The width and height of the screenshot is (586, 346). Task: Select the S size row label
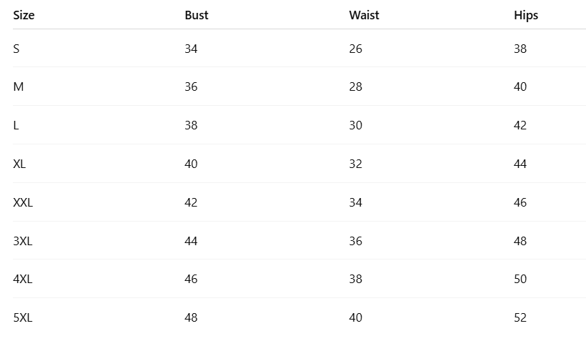tap(16, 49)
